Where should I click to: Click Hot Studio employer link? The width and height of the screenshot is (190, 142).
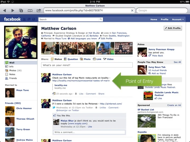94,33
